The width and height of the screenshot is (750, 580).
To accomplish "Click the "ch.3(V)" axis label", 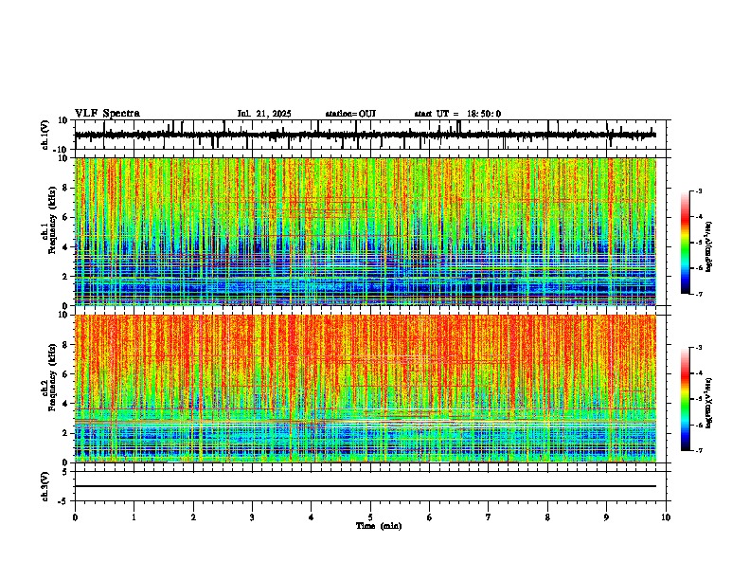I will tap(45, 486).
